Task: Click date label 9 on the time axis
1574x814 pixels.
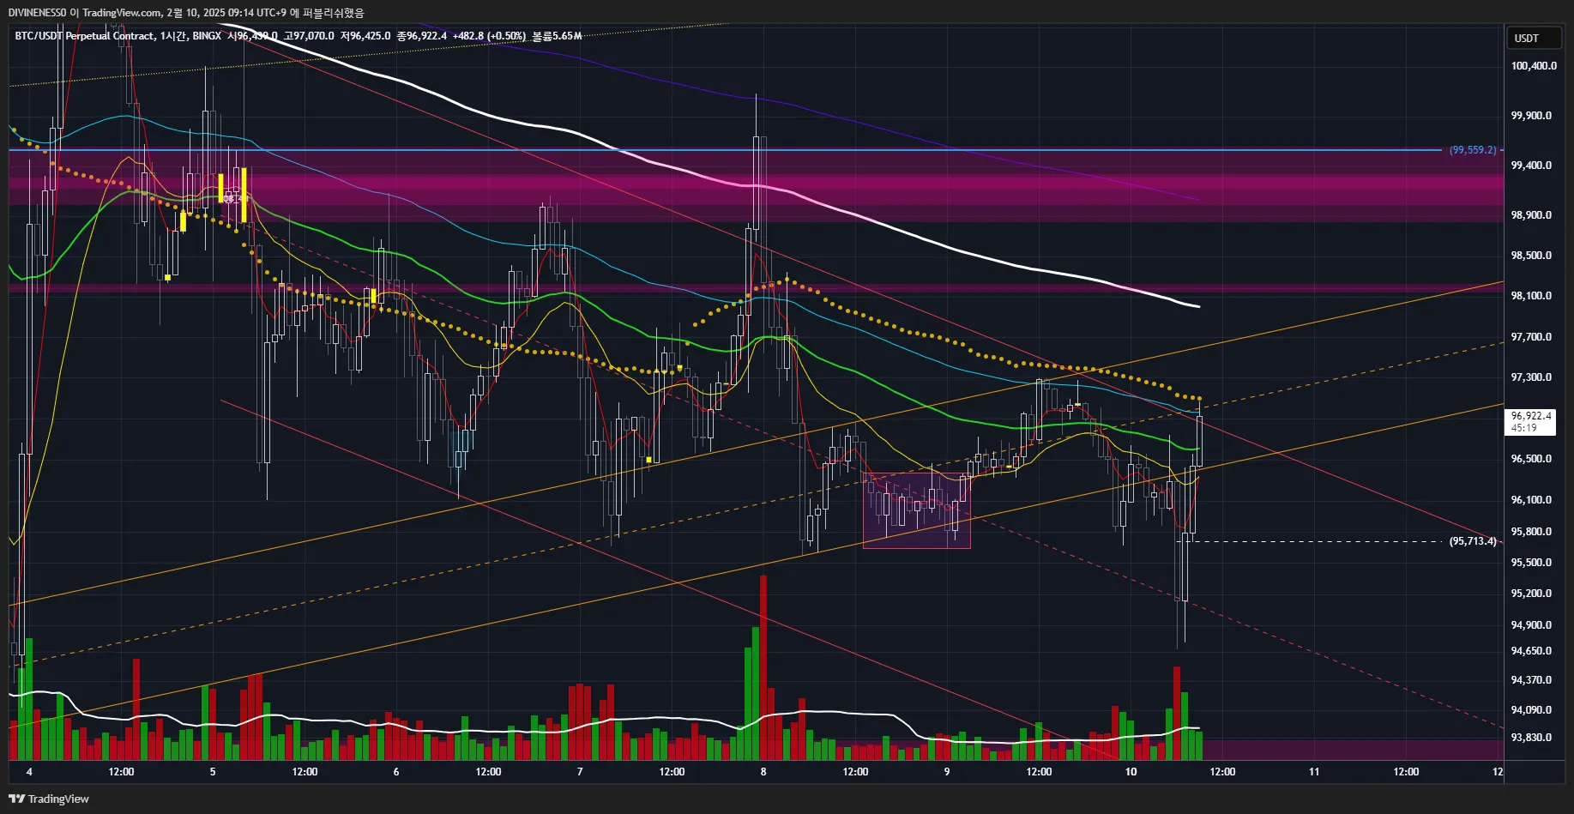Action: (947, 772)
